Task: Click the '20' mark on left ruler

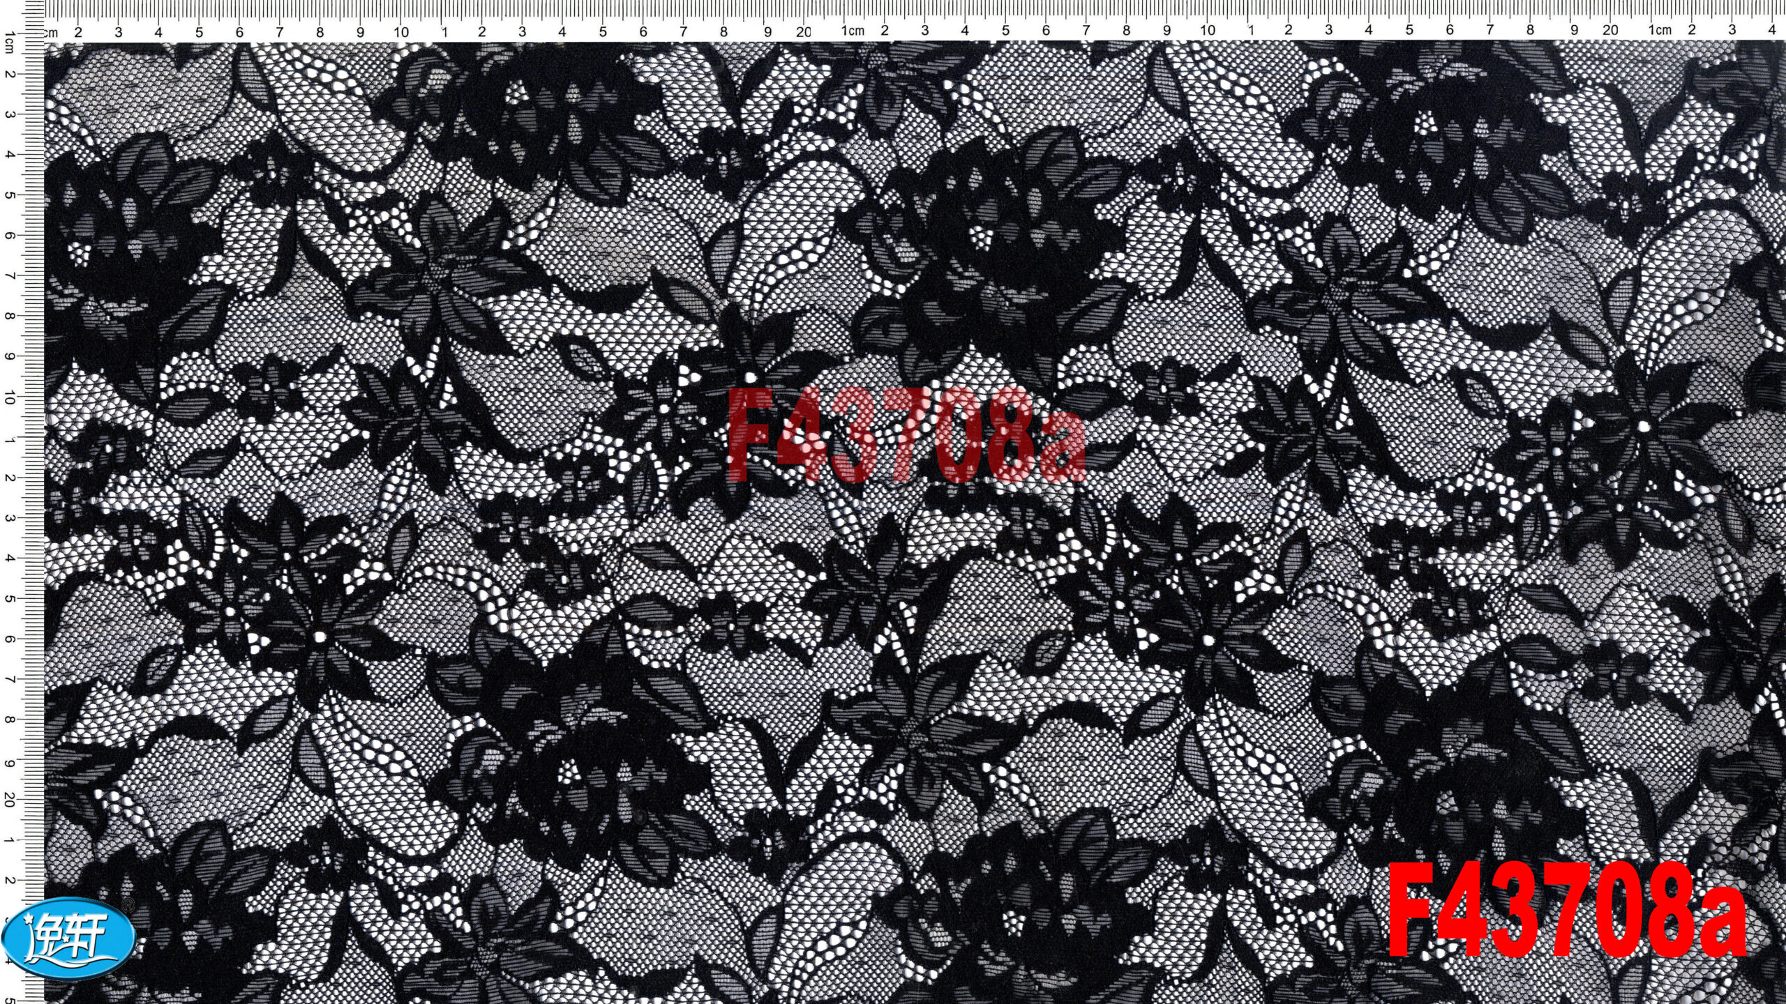Action: coord(9,800)
